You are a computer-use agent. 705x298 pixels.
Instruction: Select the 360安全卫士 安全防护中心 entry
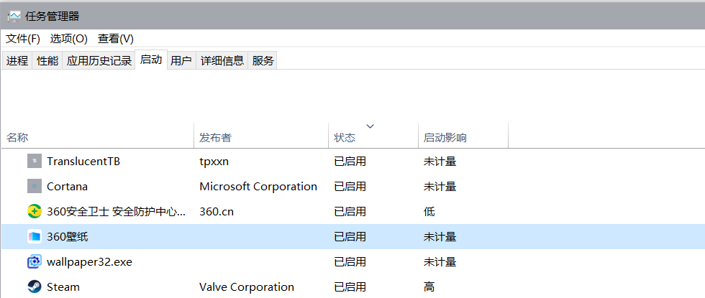click(116, 211)
